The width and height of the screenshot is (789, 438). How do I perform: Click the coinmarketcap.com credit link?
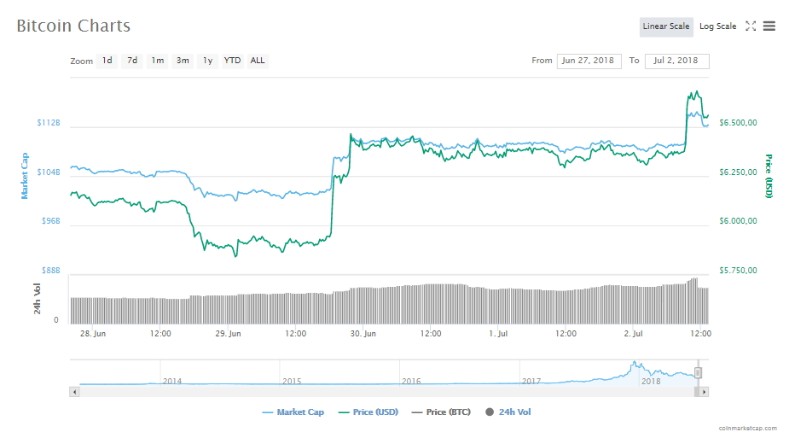point(748,429)
